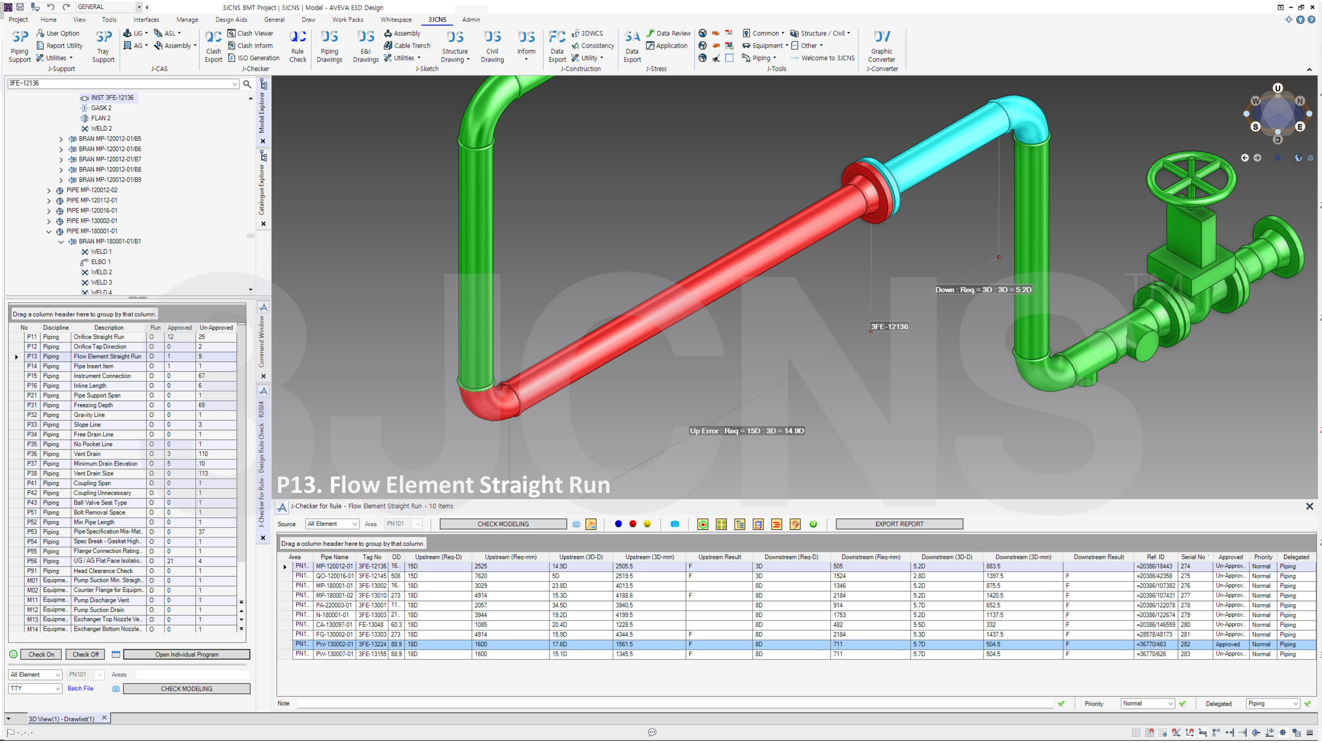Open the Project menu
This screenshot has height=743, width=1322.
point(18,19)
